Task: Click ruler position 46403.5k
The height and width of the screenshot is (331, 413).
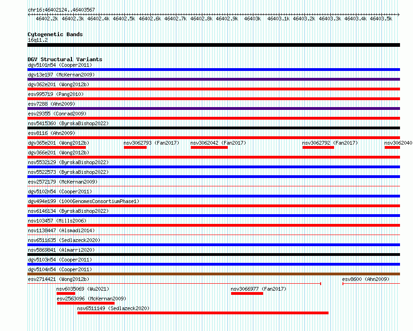Action: pos(381,19)
